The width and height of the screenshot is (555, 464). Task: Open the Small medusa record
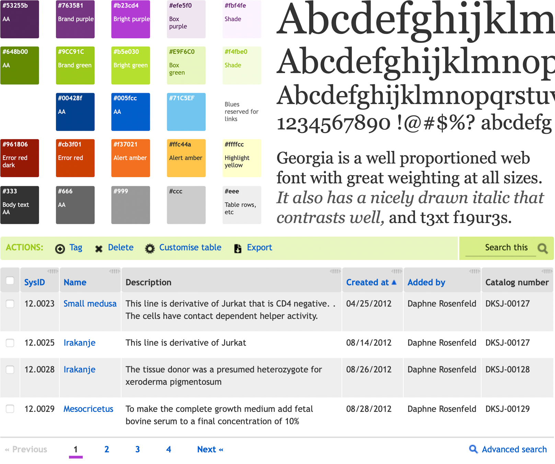(90, 304)
